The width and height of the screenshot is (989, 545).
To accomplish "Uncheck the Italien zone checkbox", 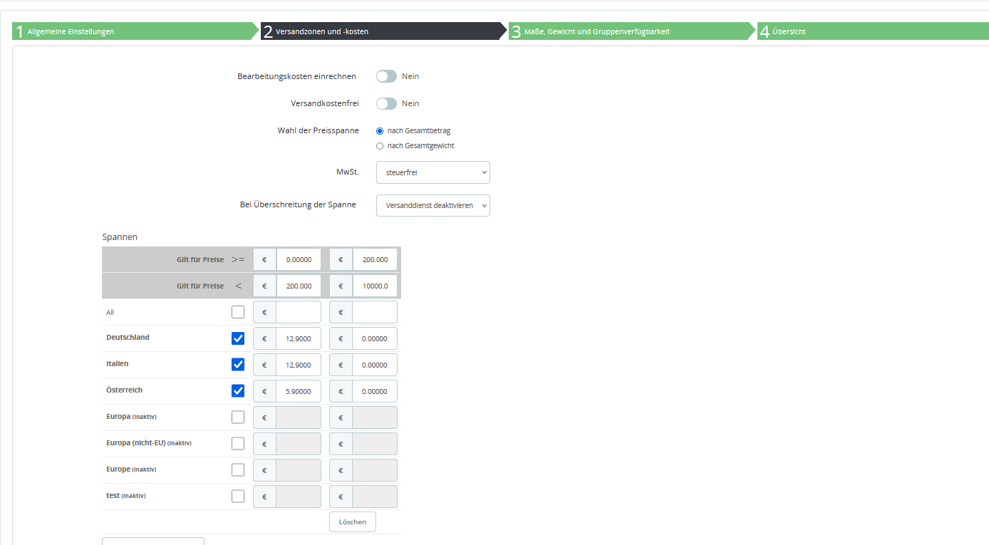I will coord(238,365).
